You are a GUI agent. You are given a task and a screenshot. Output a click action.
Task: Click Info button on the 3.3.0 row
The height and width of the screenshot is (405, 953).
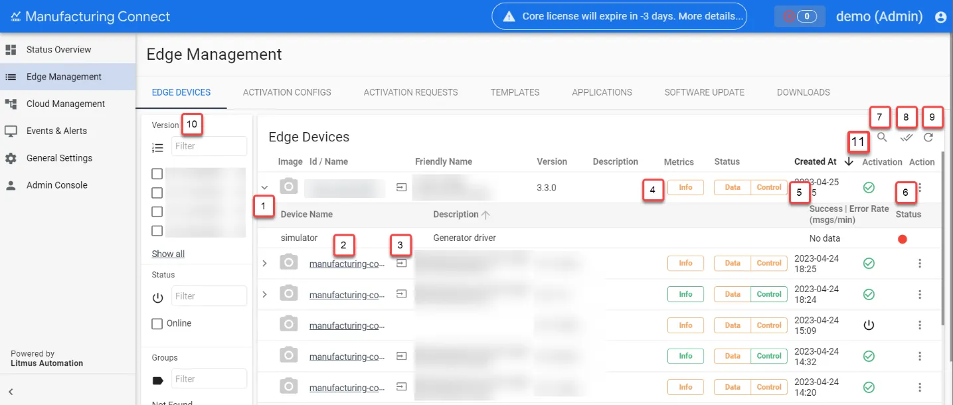[685, 187]
